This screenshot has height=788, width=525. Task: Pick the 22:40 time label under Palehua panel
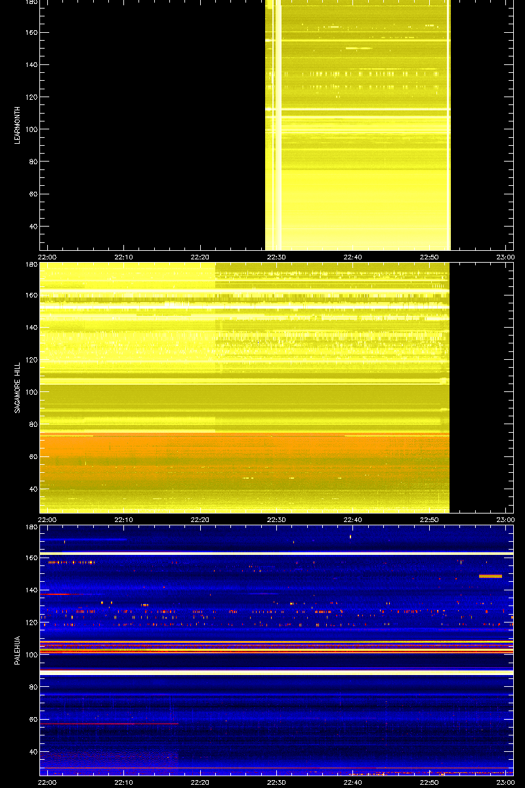[353, 783]
